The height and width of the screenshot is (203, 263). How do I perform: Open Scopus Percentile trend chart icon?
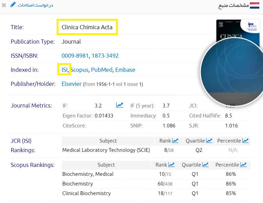coord(243,165)
